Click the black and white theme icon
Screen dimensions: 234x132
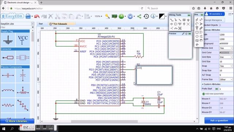[x=162, y=16]
